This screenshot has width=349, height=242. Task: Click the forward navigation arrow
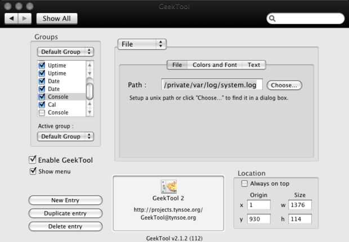[x=25, y=19]
